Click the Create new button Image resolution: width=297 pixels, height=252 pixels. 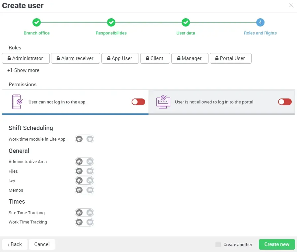click(x=276, y=244)
